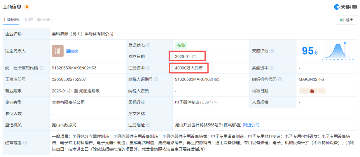Screen dimensions: 360x157
Task: Click the help icon beside 统一社会信用代码
Action: pos(41,68)
